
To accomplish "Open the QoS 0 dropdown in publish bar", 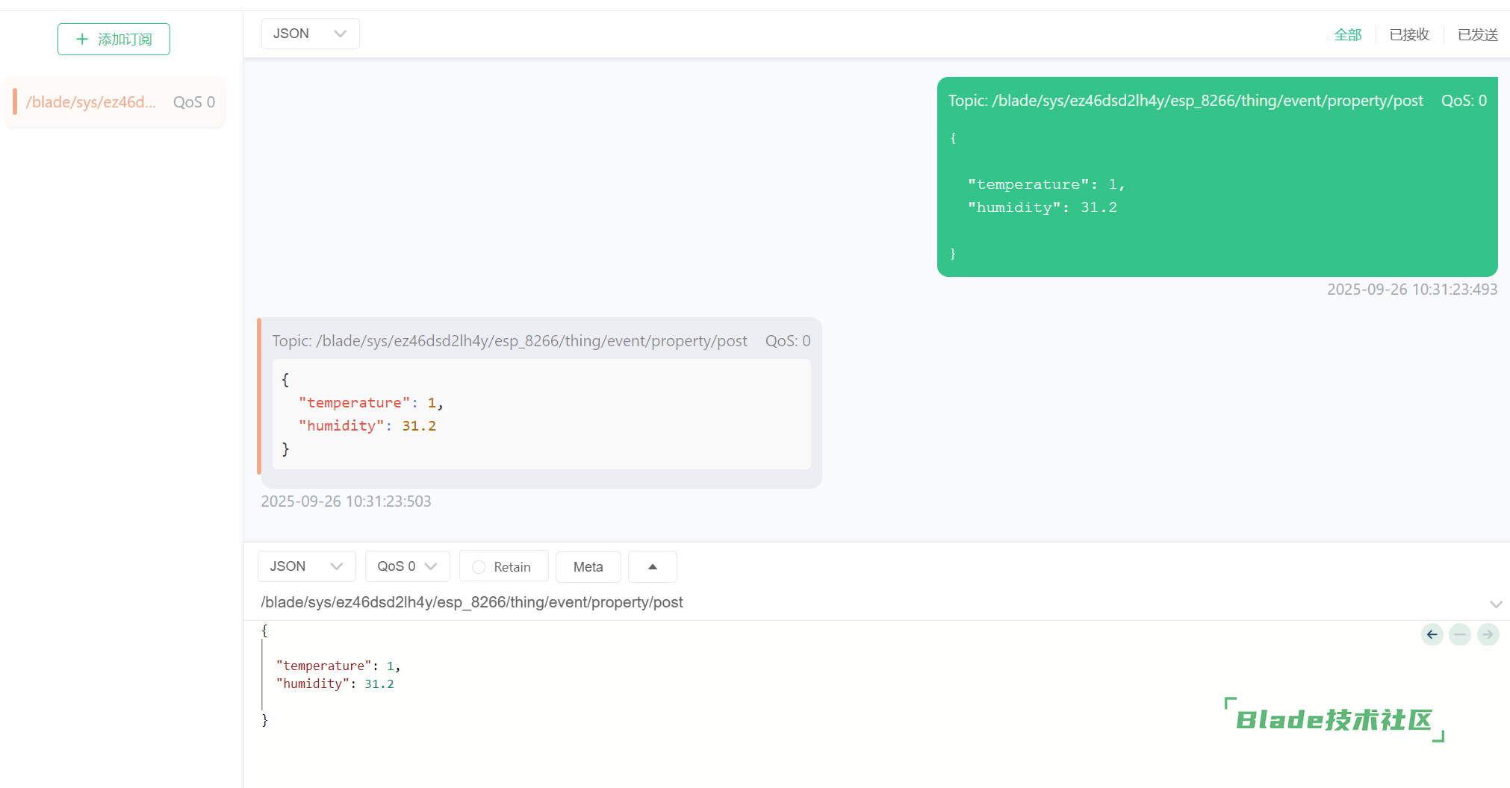I will (407, 566).
